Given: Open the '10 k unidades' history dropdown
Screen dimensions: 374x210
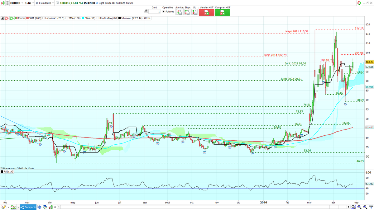Looking at the screenshot, I should pyautogui.click(x=45, y=3).
